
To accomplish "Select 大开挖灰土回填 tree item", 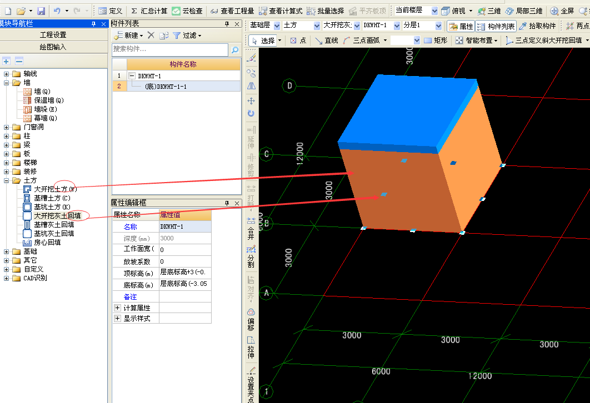I will [52, 216].
